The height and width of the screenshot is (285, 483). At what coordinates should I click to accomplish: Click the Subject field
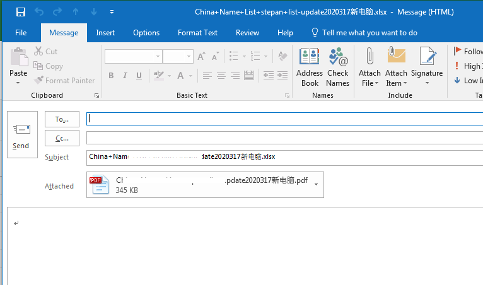click(284, 158)
